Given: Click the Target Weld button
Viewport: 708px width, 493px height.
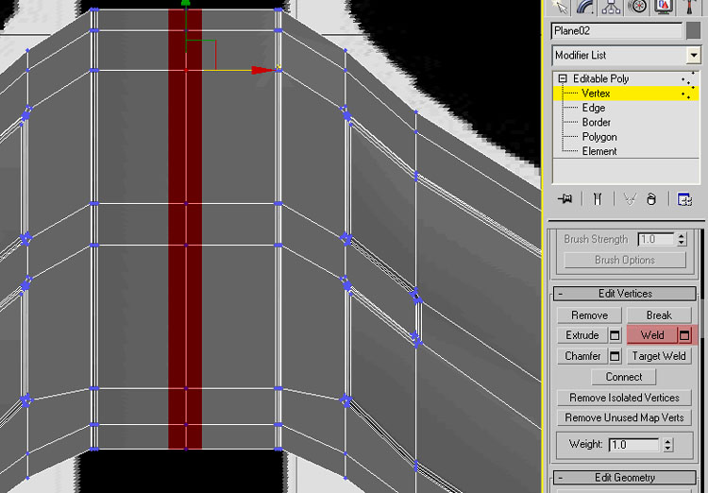Looking at the screenshot, I should click(659, 356).
